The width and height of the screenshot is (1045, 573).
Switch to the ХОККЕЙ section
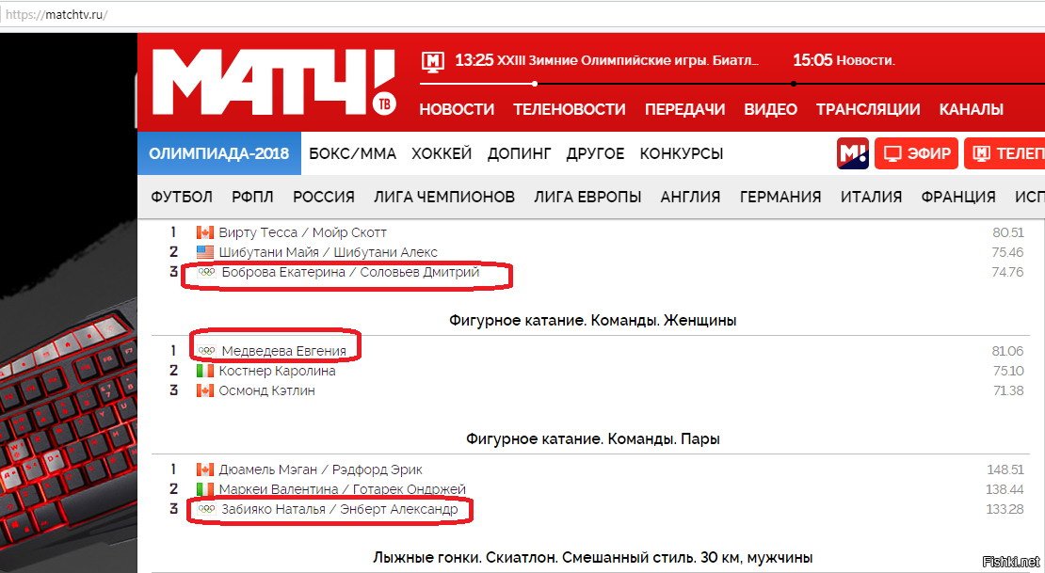[442, 154]
